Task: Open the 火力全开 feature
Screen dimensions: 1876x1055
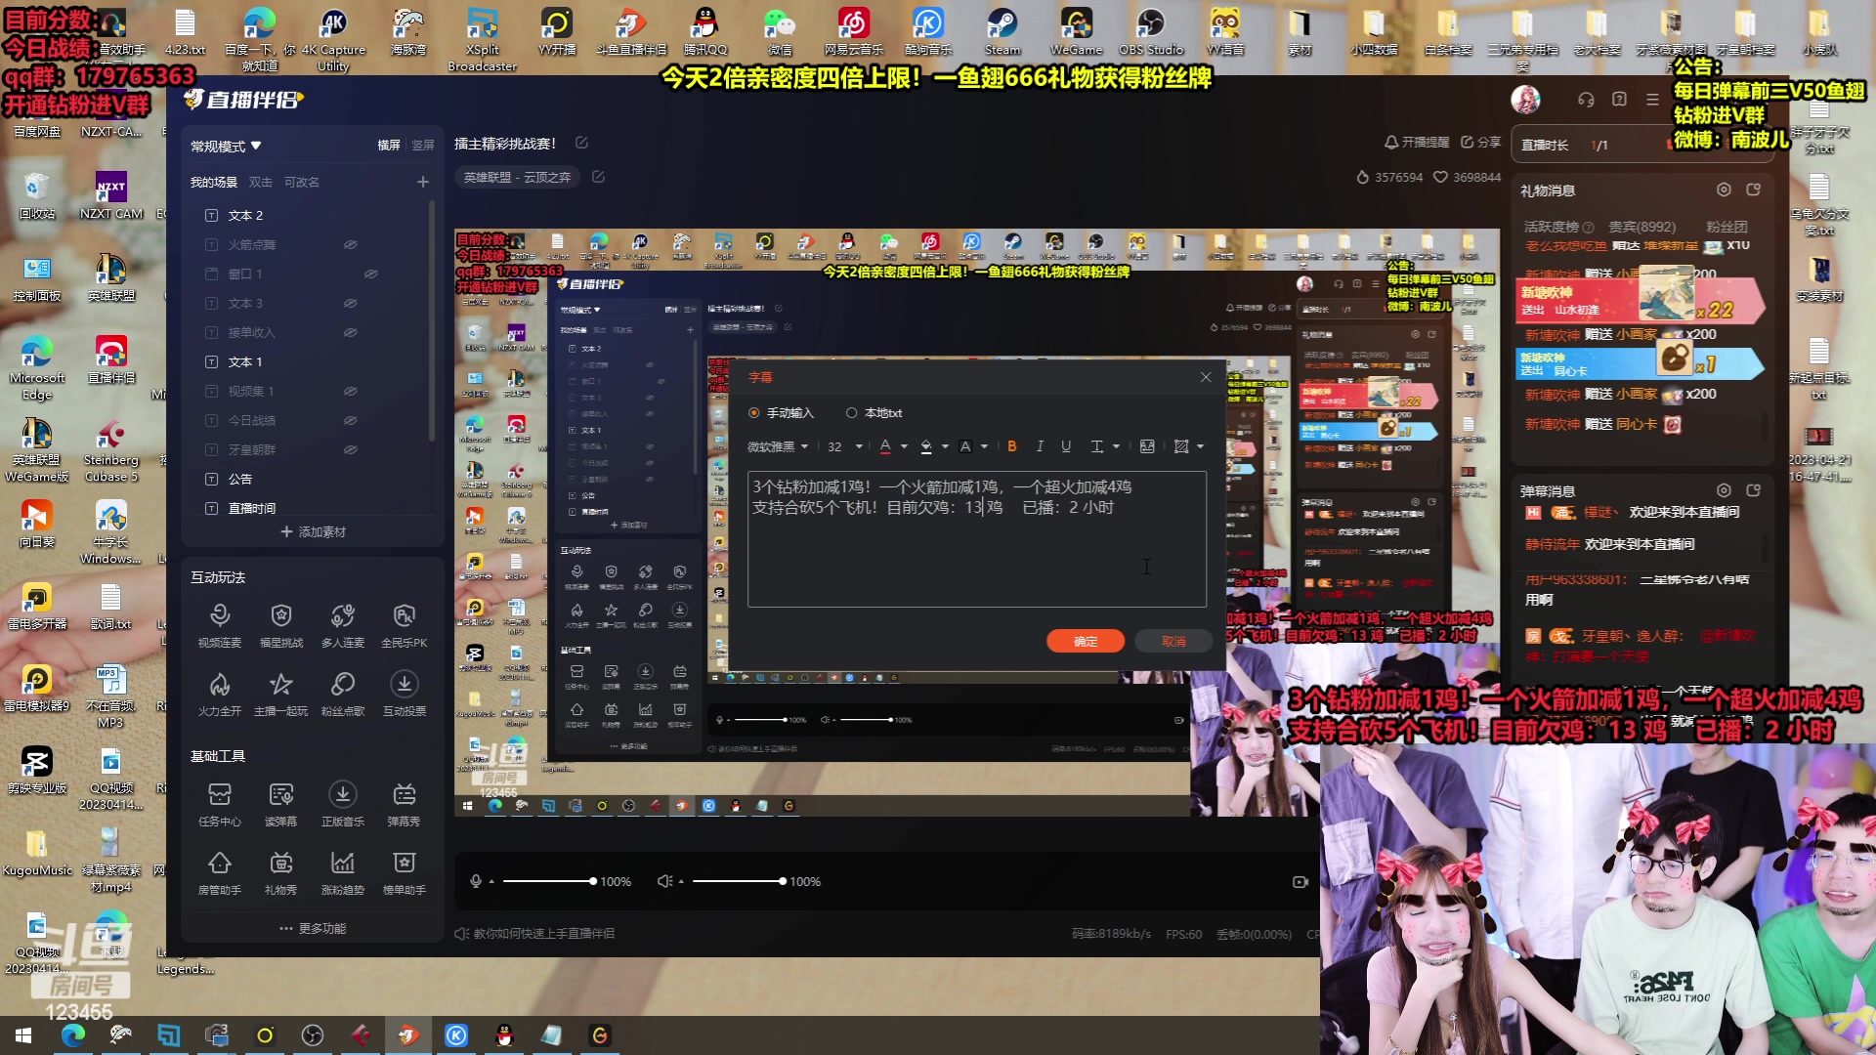Action: click(x=220, y=694)
